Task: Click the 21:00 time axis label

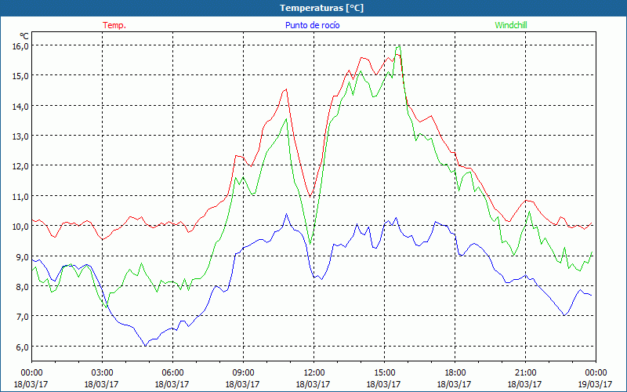Action: point(525,372)
